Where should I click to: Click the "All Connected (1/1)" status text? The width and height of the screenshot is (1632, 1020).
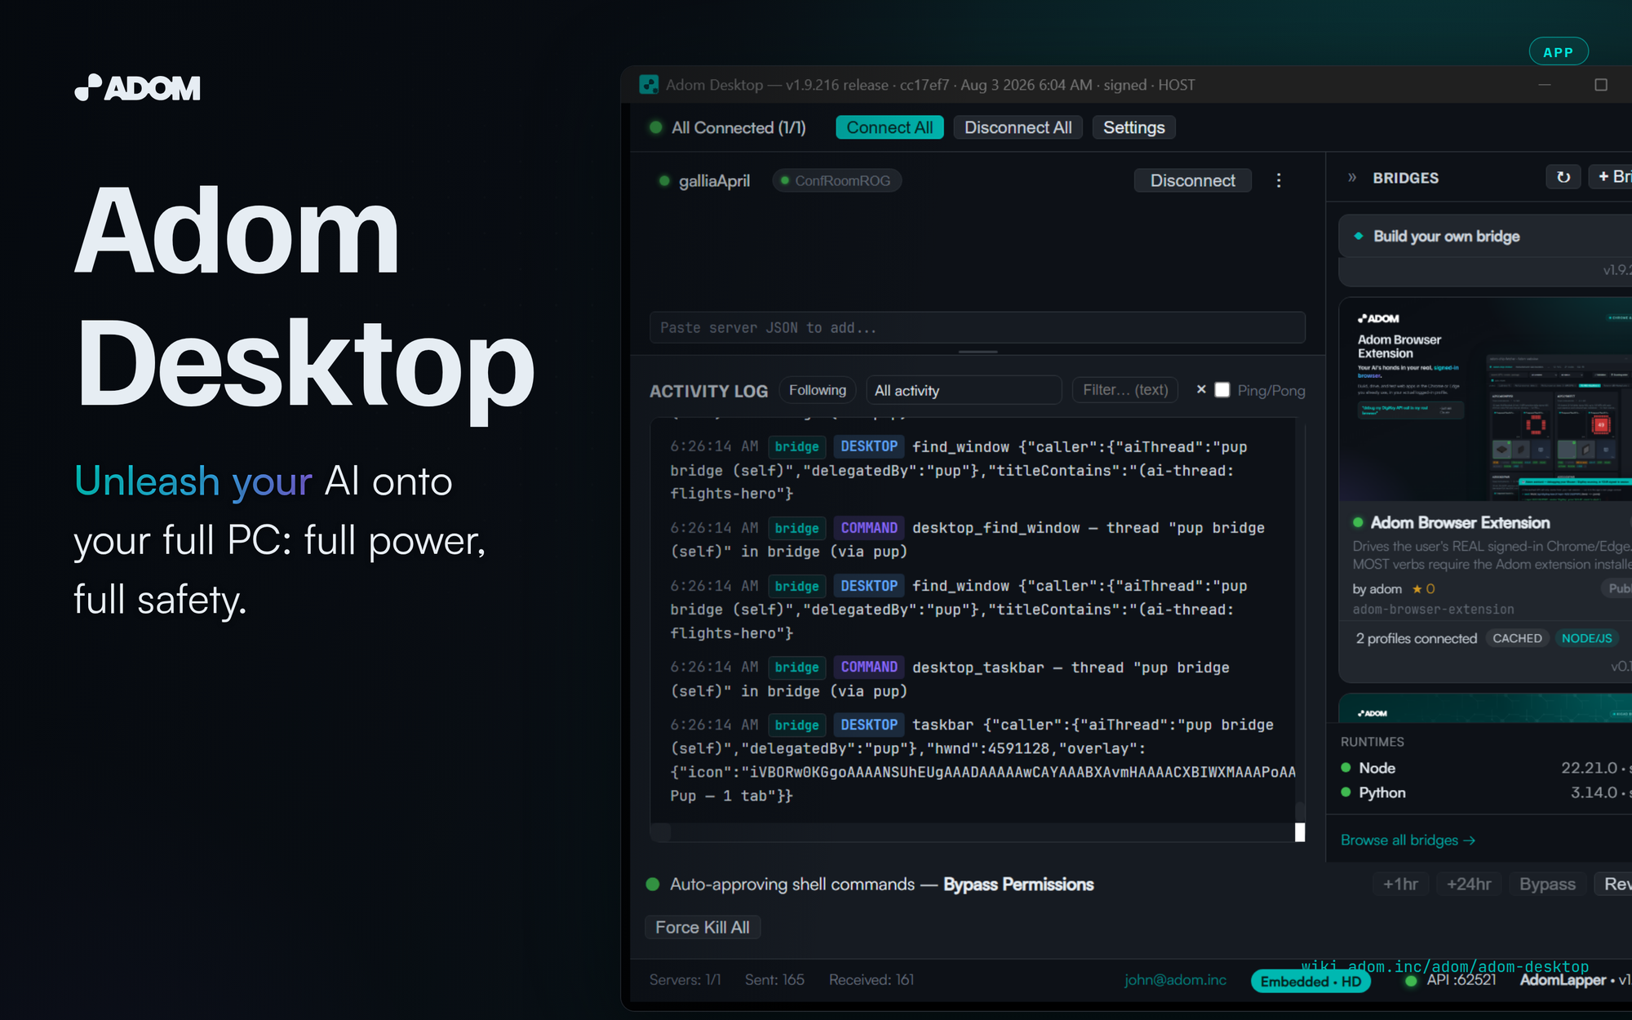point(738,127)
